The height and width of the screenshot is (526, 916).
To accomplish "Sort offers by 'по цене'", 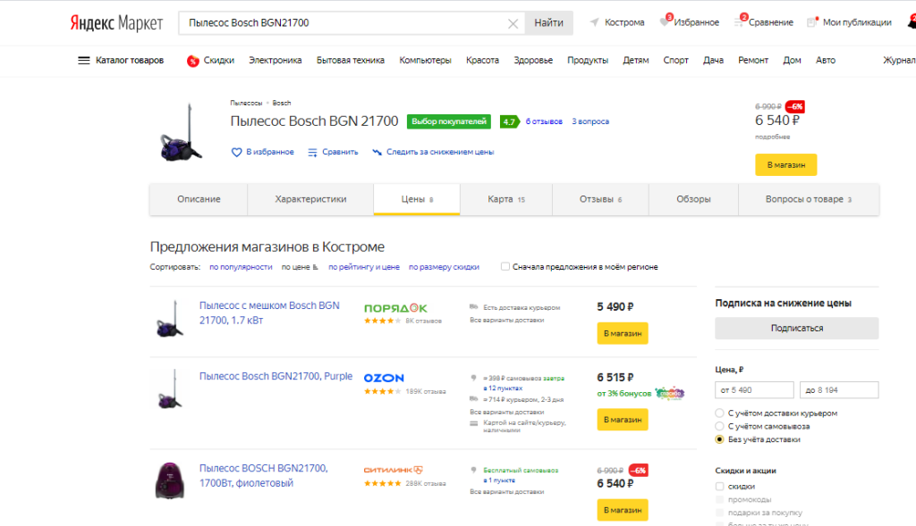I will coord(300,266).
